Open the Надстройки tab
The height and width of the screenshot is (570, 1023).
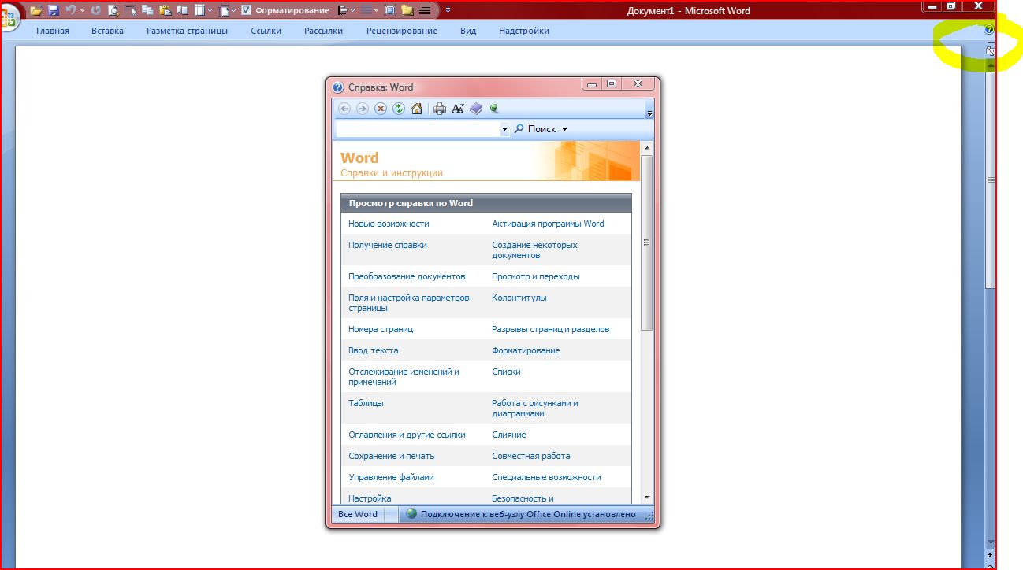[x=524, y=31]
